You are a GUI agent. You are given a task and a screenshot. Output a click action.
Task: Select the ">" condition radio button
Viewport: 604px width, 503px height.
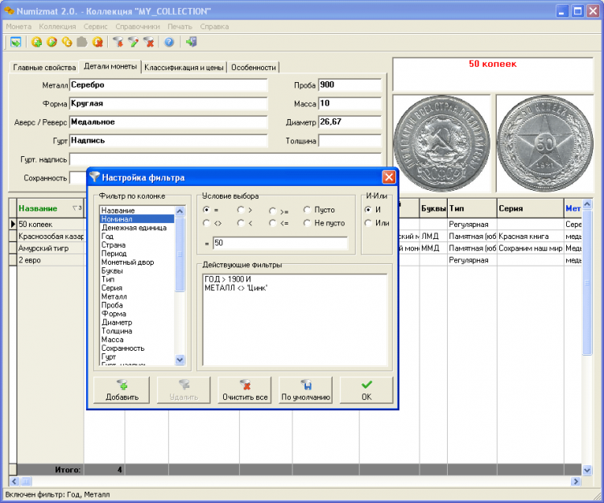[240, 209]
